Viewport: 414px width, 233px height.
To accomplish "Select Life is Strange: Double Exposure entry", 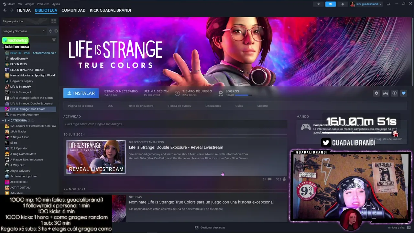I will pos(31,104).
